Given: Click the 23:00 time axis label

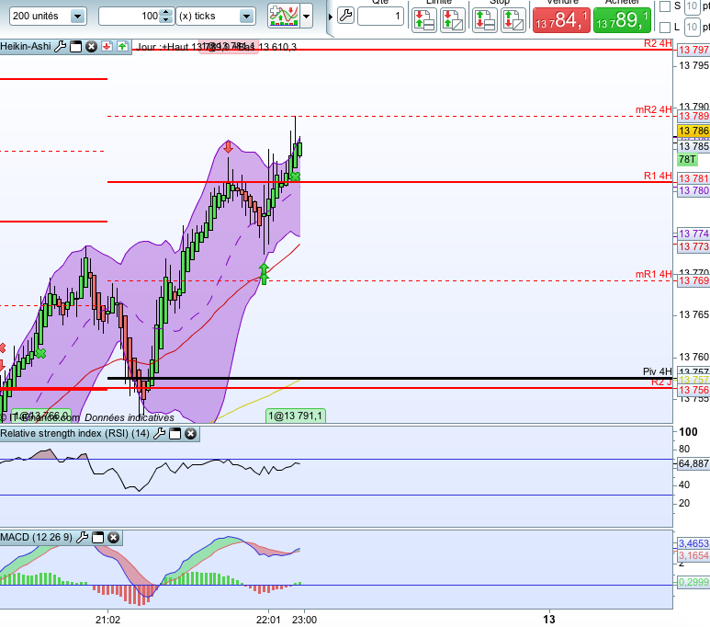Looking at the screenshot, I should (x=304, y=620).
